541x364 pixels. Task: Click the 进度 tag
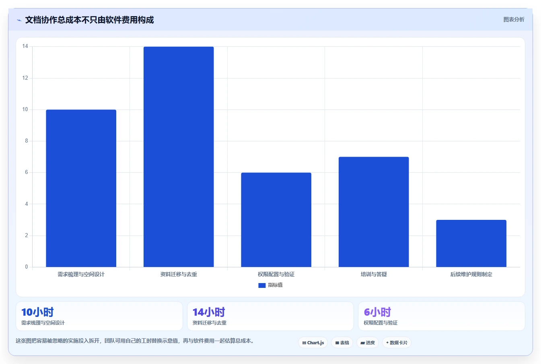[x=368, y=343]
